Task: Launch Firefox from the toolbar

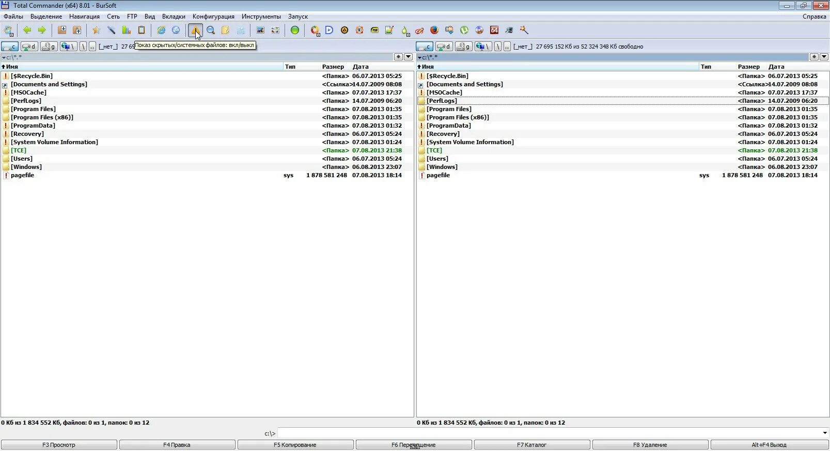Action: (434, 30)
